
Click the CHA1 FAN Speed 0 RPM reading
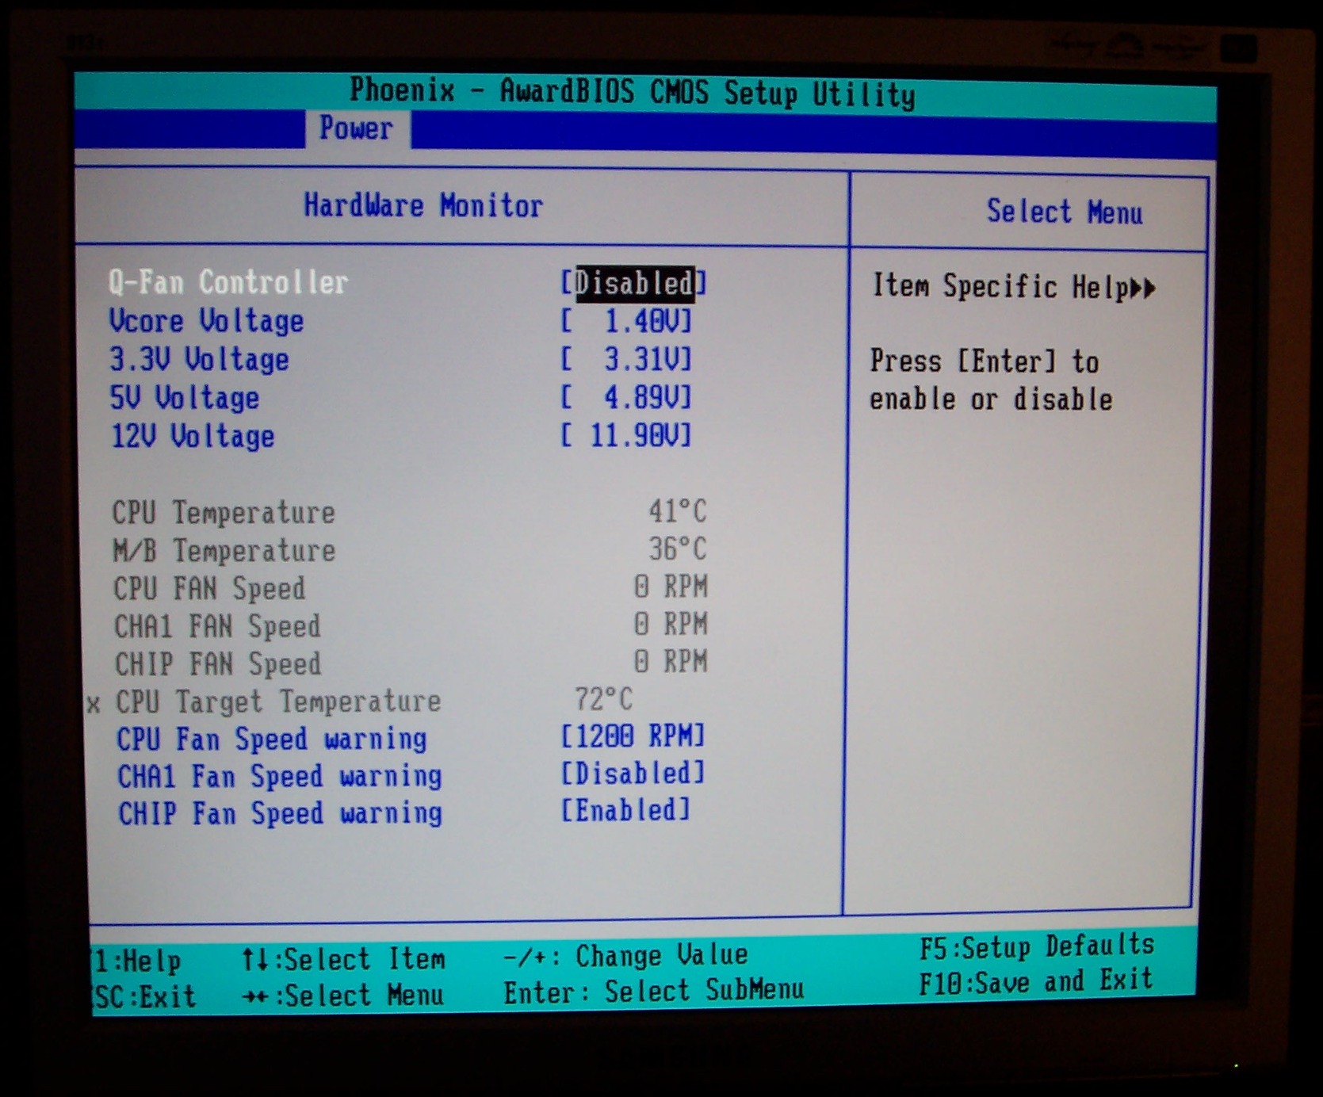point(671,624)
